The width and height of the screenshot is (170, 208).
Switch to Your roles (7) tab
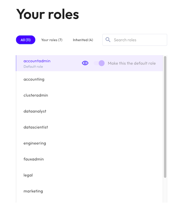(52, 40)
